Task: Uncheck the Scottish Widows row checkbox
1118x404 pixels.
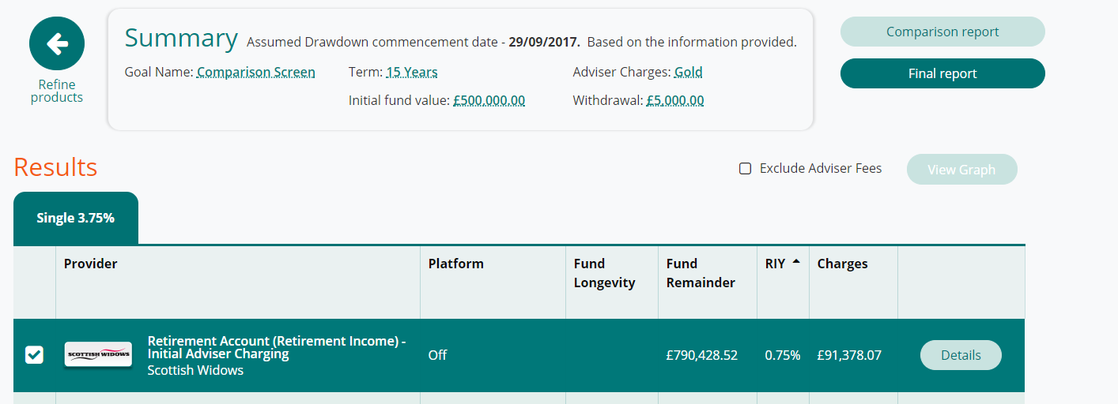Action: coord(34,355)
